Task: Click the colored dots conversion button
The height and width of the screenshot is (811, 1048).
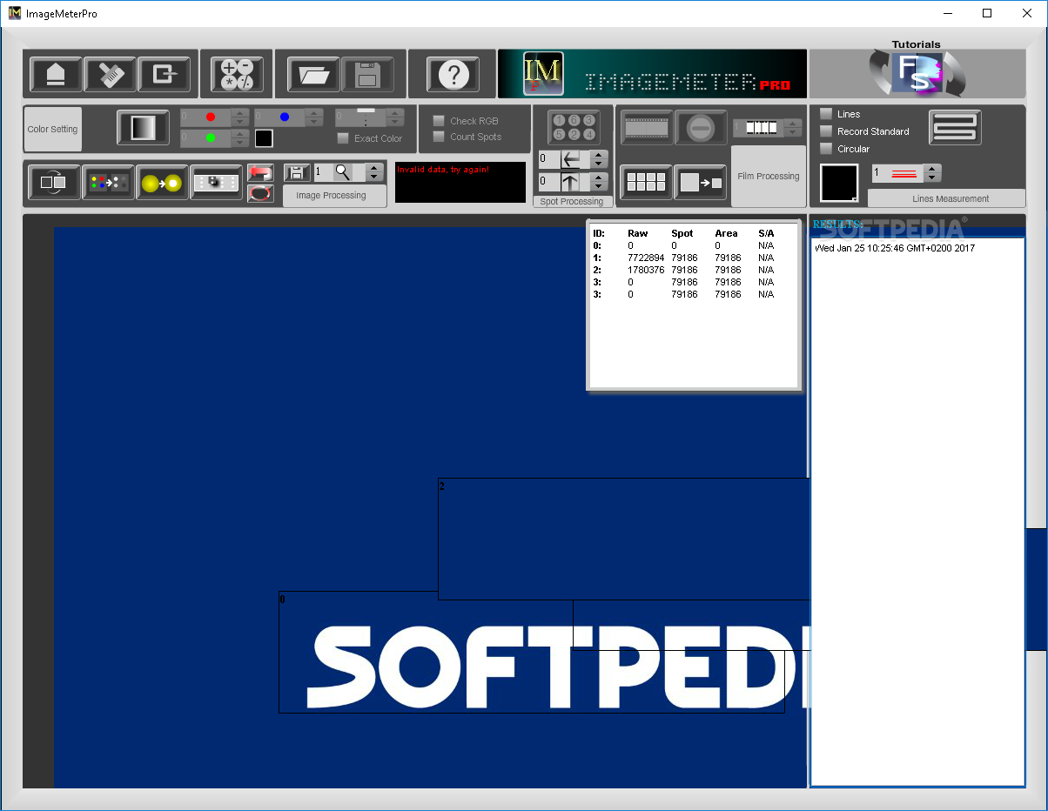Action: [x=109, y=183]
